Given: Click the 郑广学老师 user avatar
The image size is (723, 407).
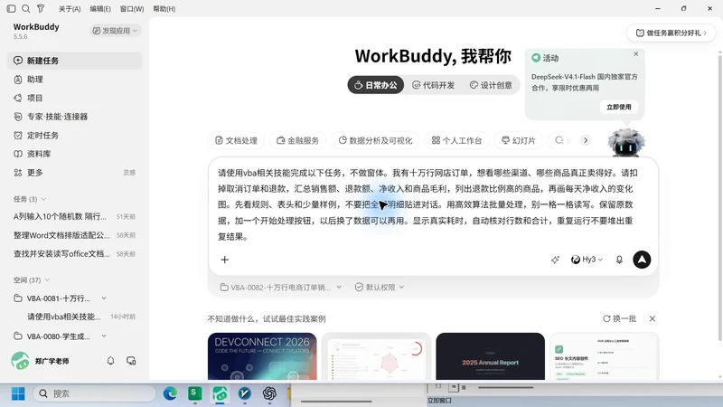Looking at the screenshot, I should click(20, 361).
